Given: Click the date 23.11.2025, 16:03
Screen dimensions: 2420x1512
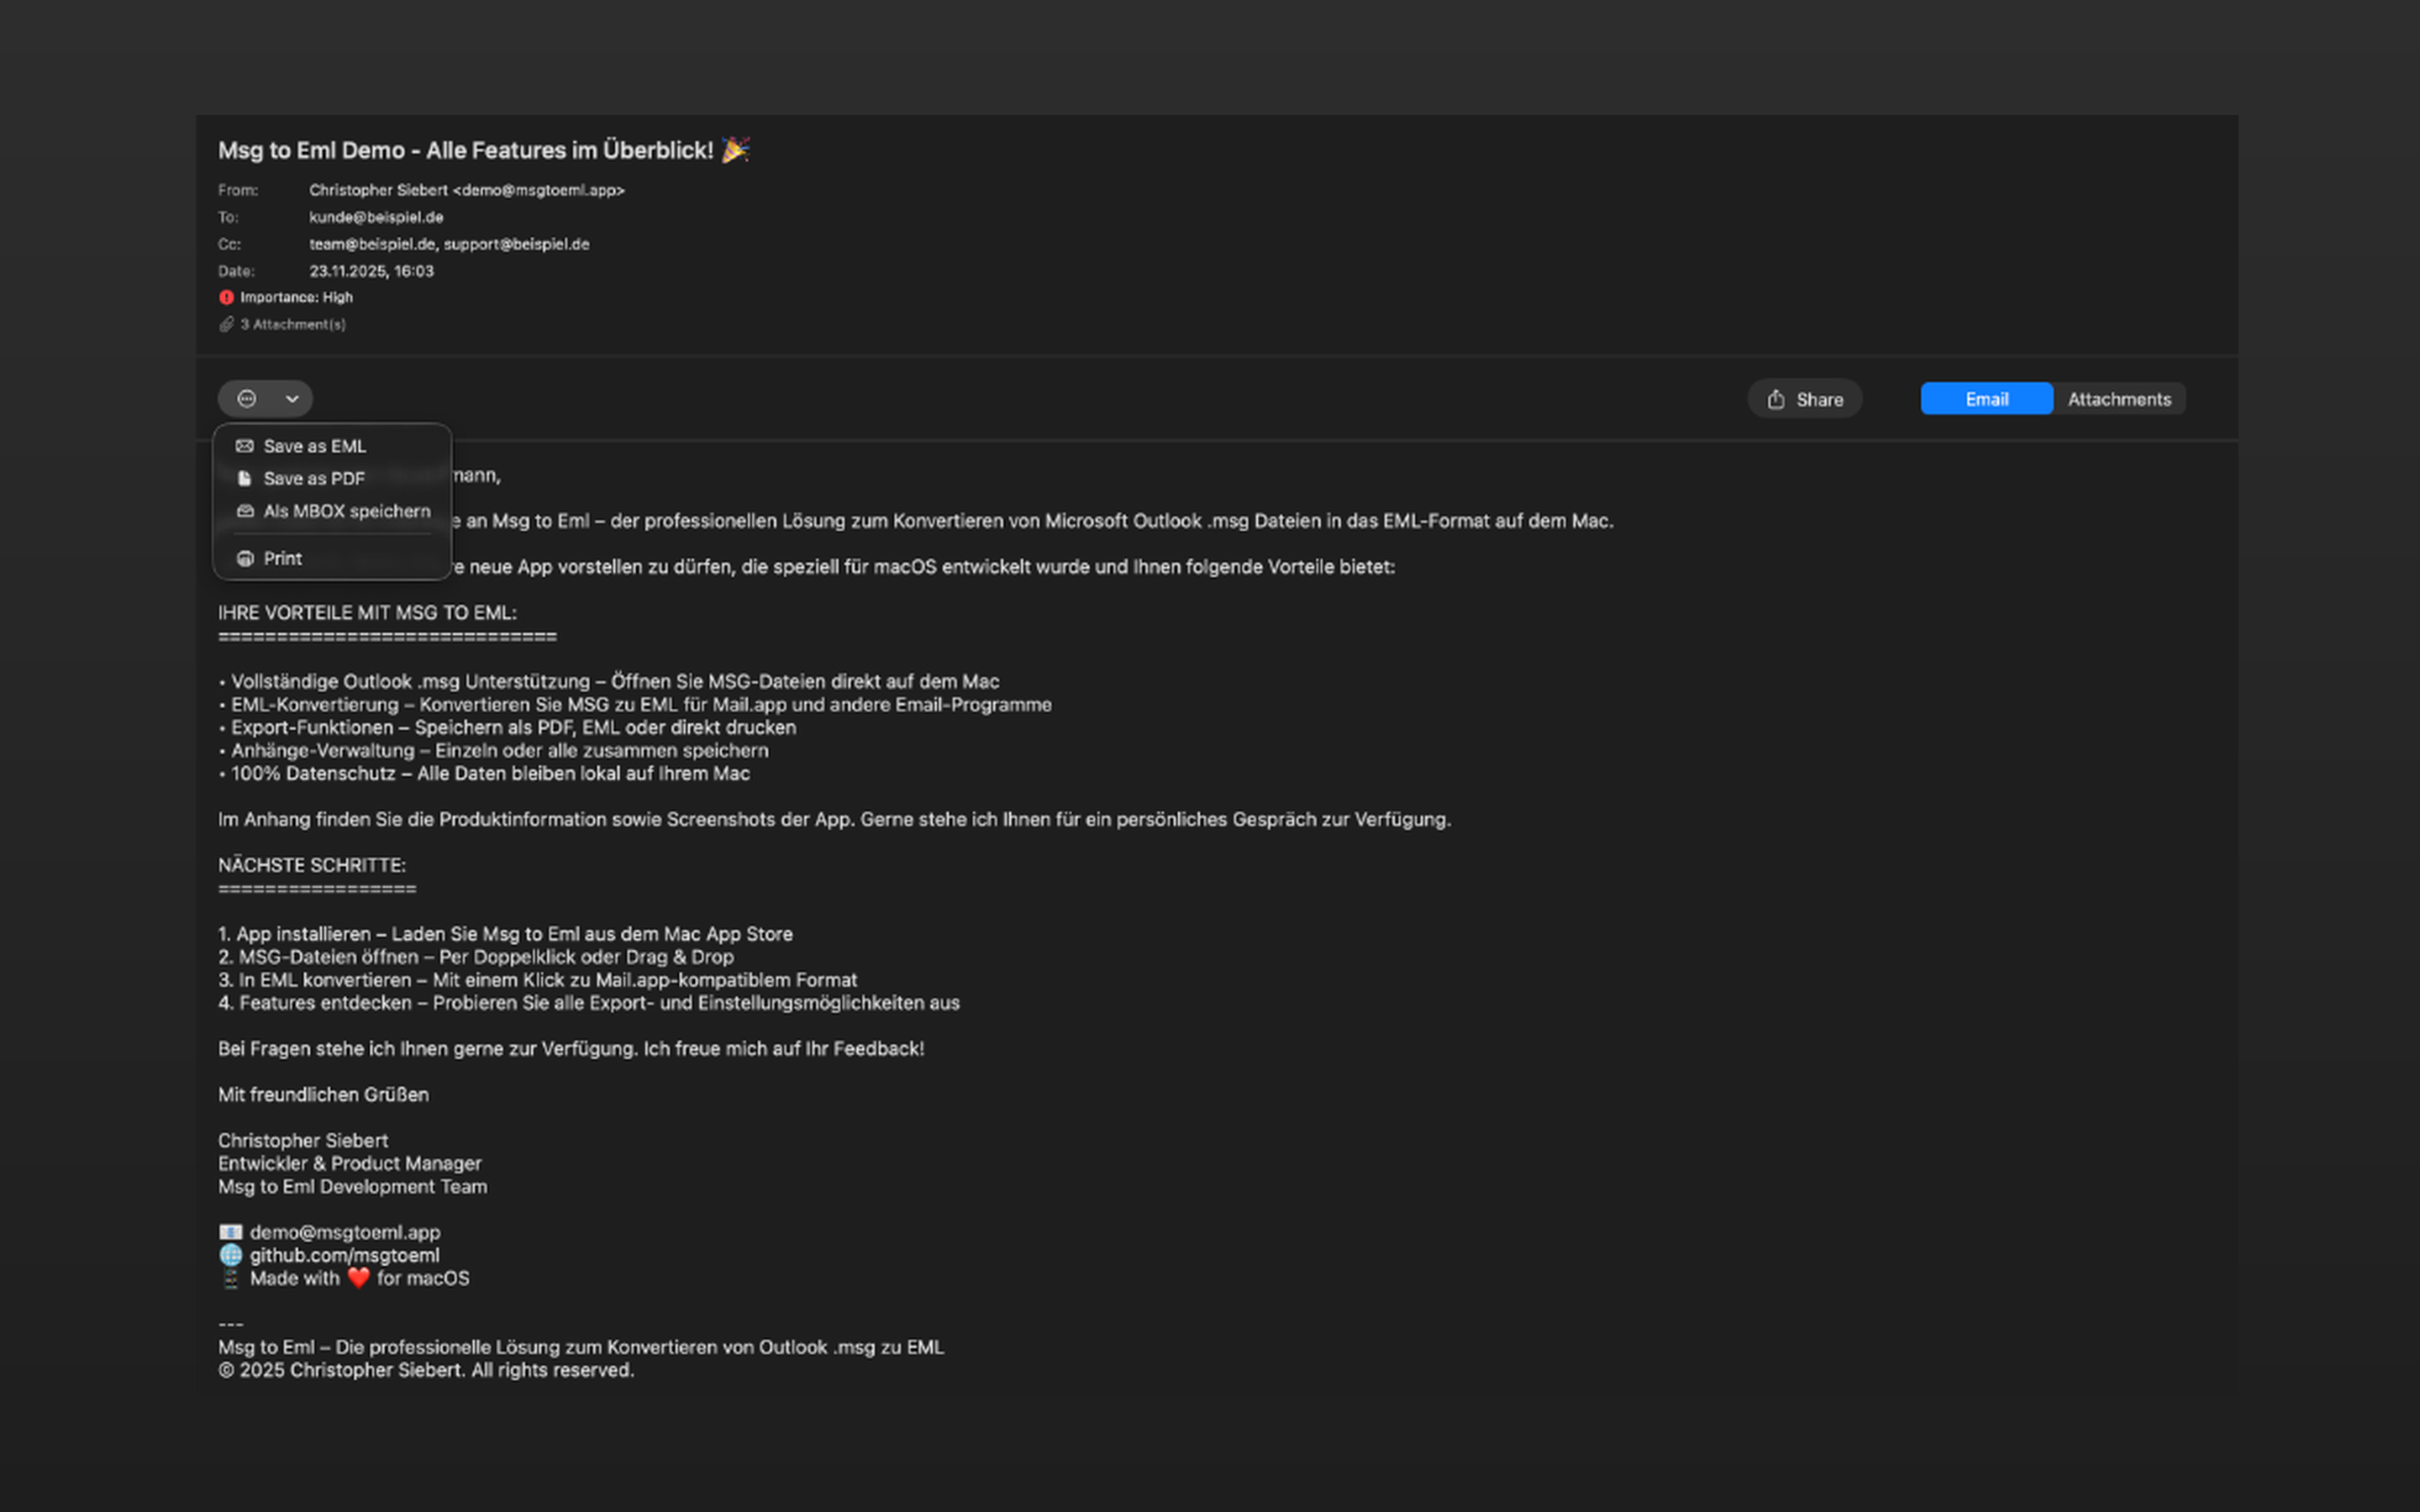Looking at the screenshot, I should (x=371, y=271).
